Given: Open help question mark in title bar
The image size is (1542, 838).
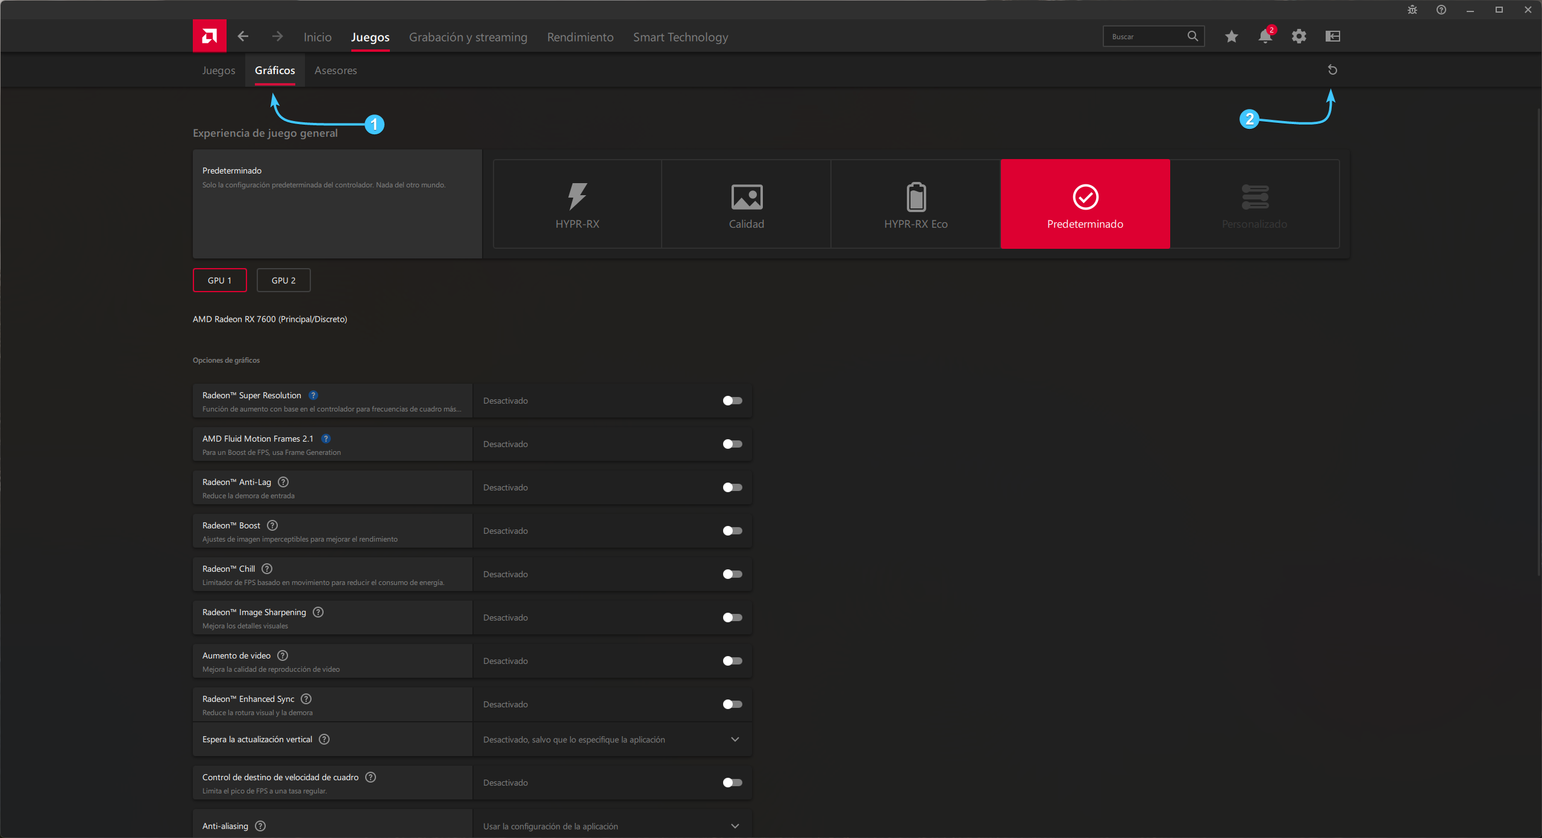Looking at the screenshot, I should 1441,10.
